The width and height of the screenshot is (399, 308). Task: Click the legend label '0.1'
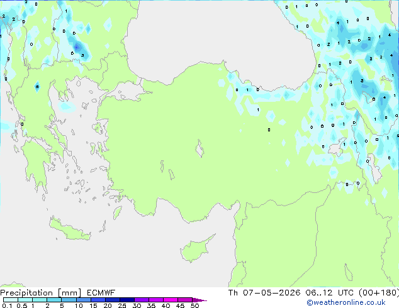click(x=7, y=305)
